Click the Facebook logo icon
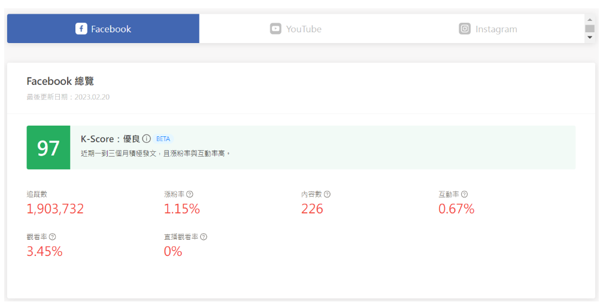 point(81,29)
